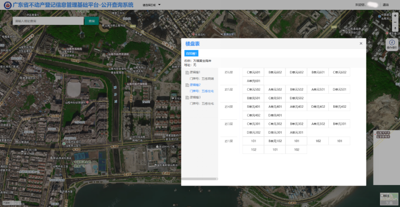Zoom in the map with plus button
Screen dimensions: 400x207
[x=395, y=16]
